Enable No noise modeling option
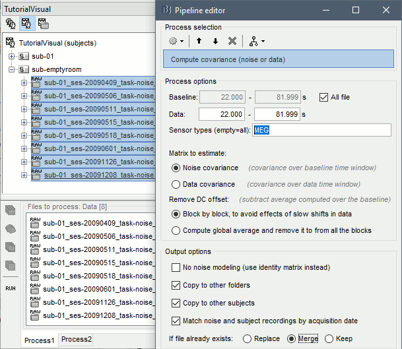 [176, 267]
